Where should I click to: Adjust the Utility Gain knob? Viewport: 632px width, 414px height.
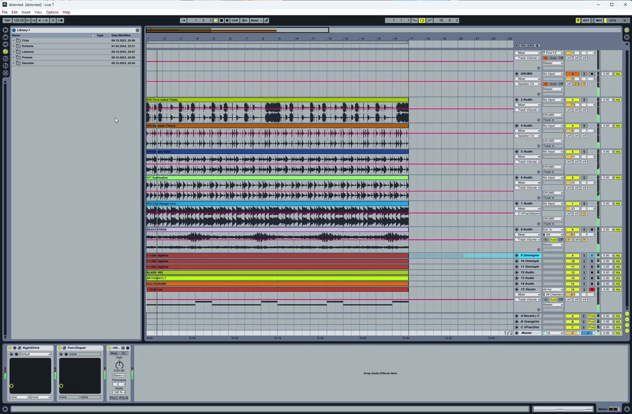119,365
